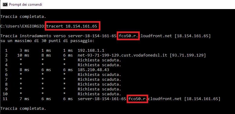Click the '7 ms' latency value on hop 11
Image resolution: width=235 pixels, height=114 pixels.
(x=24, y=99)
